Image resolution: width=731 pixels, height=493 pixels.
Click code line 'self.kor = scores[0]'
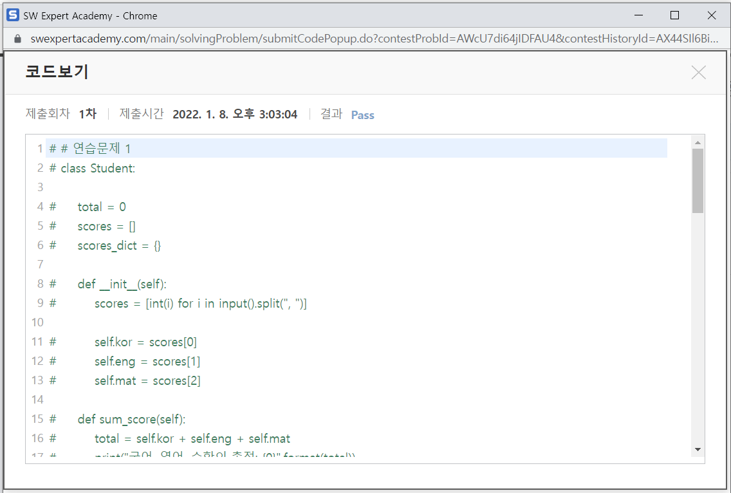click(145, 342)
